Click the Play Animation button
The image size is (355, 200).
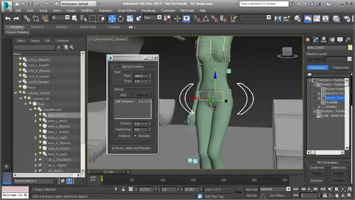tap(310, 189)
